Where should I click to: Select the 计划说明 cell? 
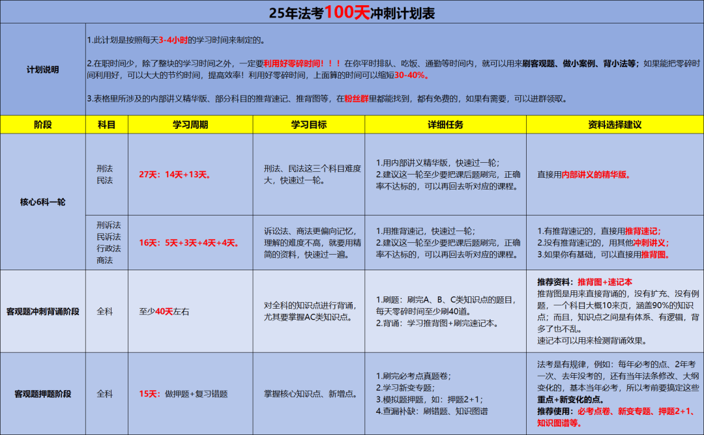[x=42, y=70]
